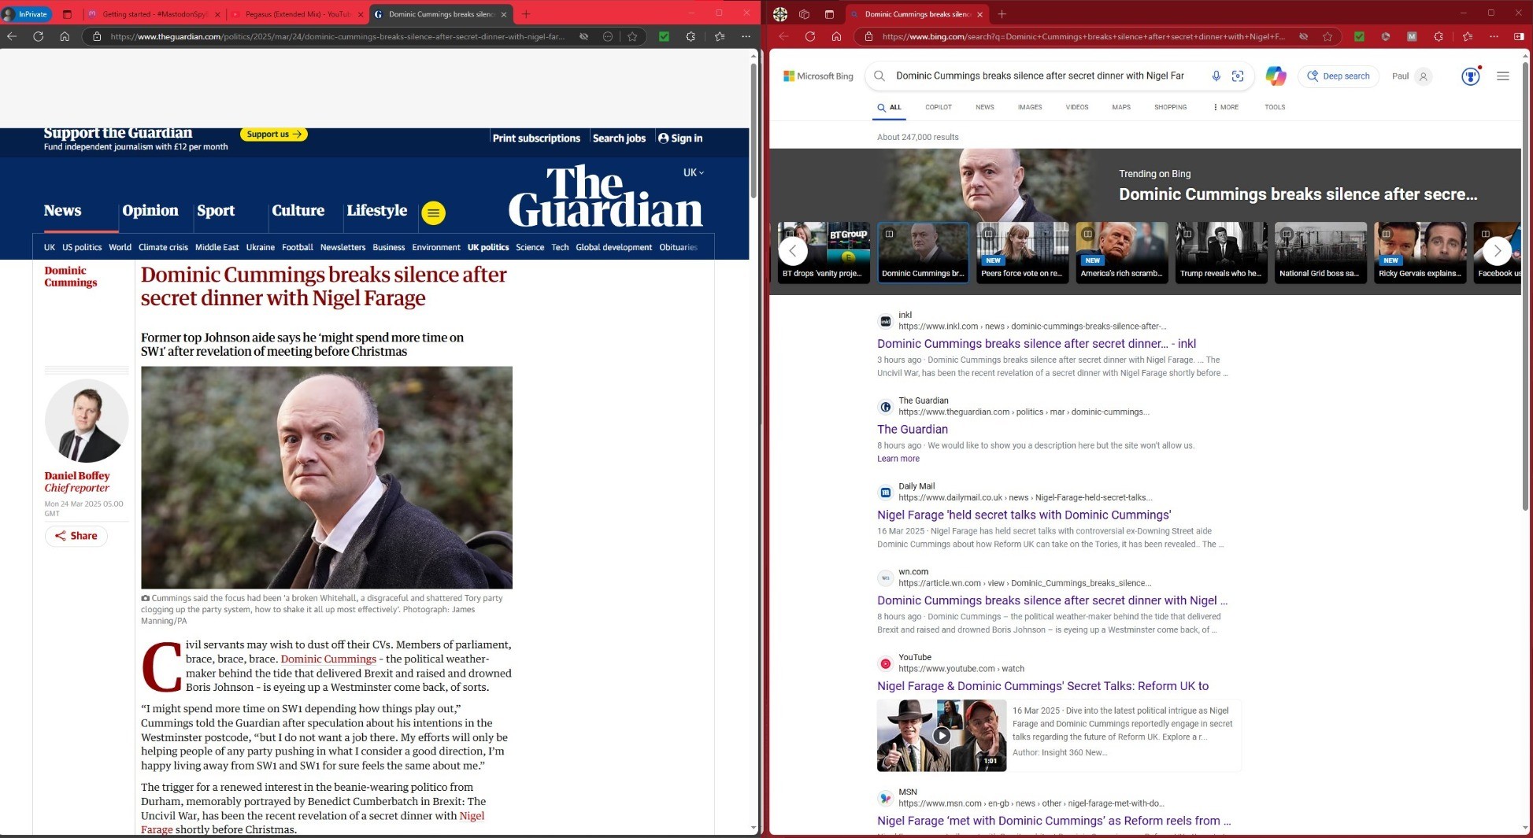Open Microsoft Rewards trophy icon
This screenshot has height=838, width=1533.
point(1470,76)
